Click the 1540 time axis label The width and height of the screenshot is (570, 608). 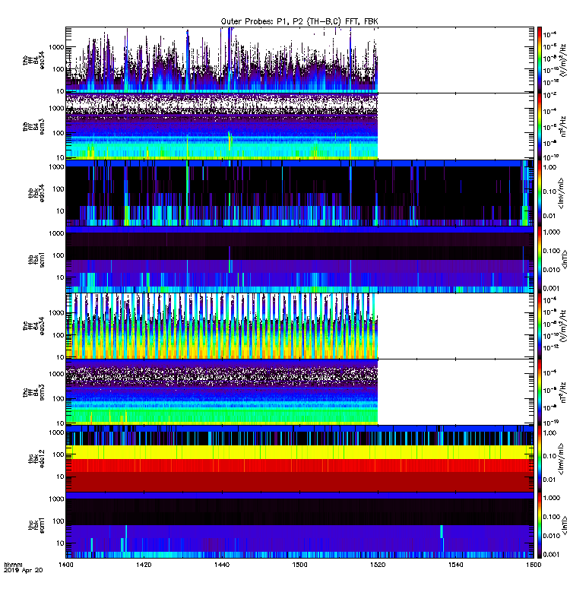pyautogui.click(x=455, y=565)
